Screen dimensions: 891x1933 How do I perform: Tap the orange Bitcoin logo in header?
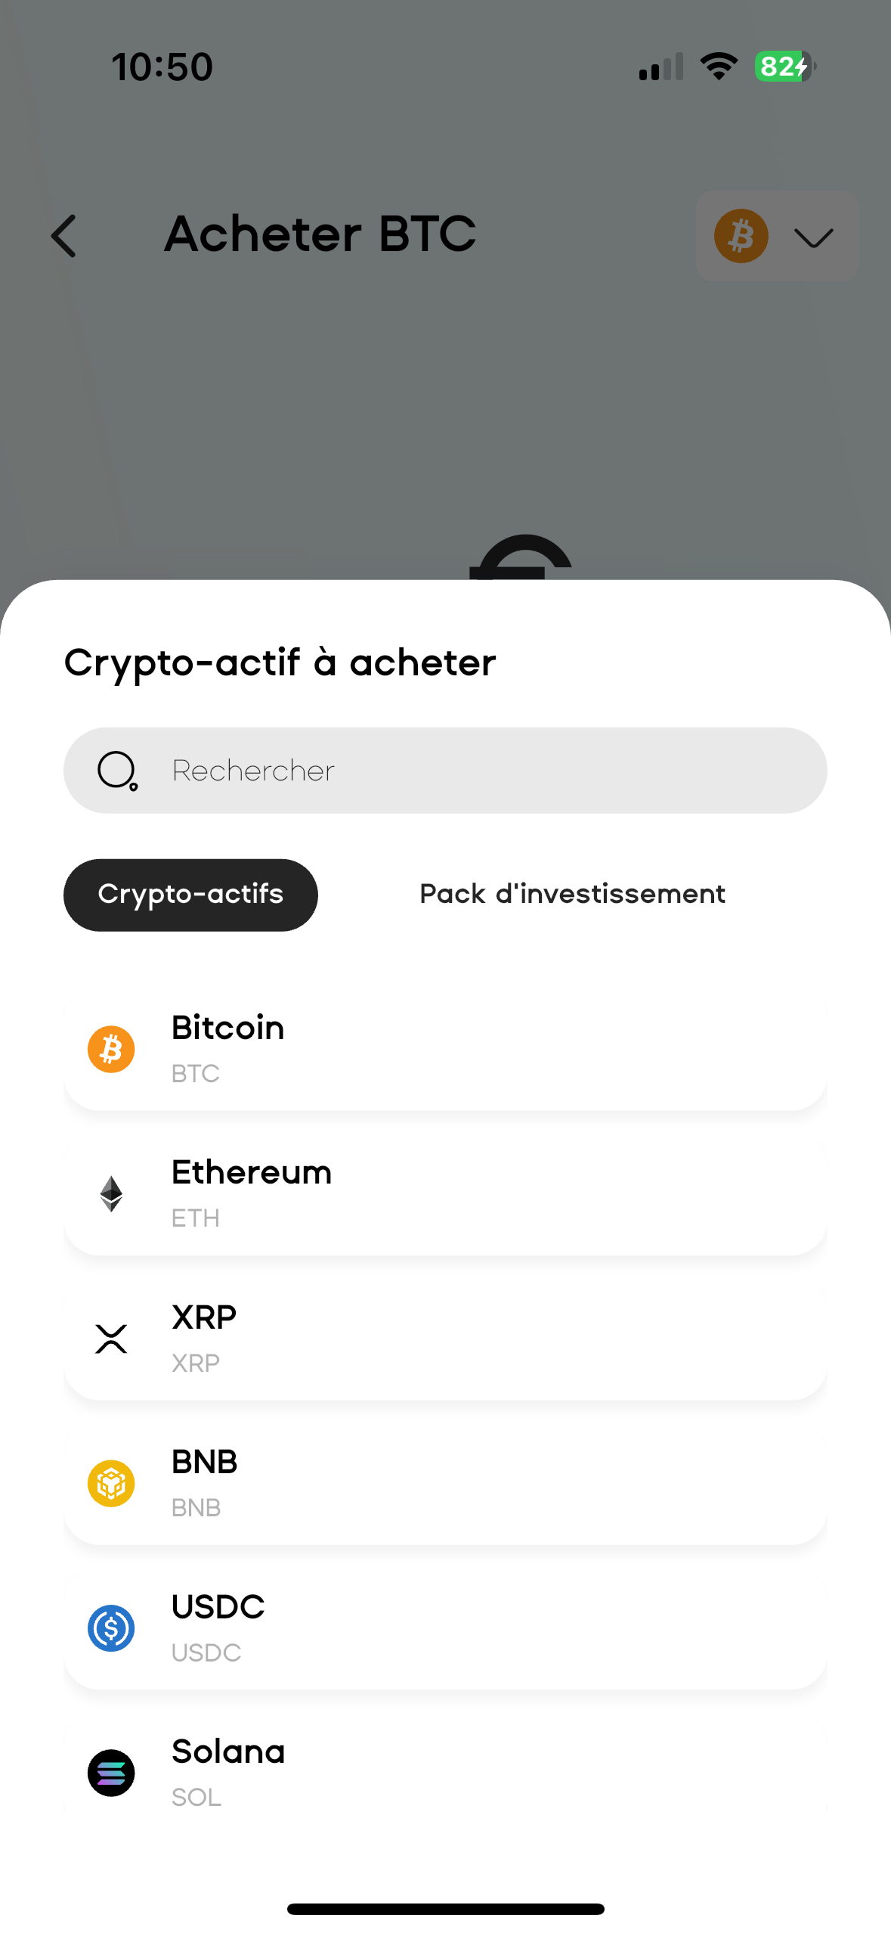(x=741, y=236)
